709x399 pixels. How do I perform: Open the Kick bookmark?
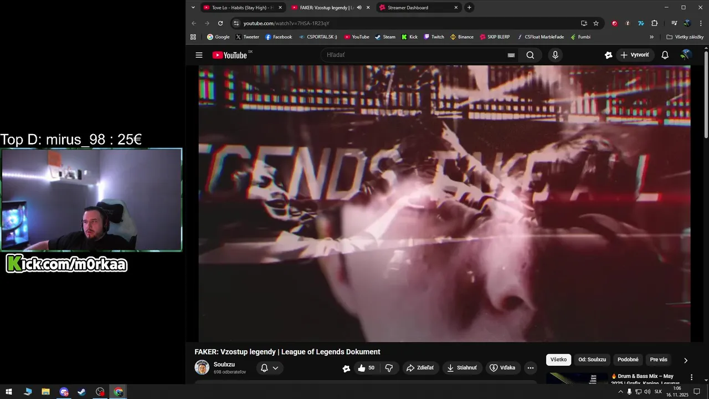coord(409,37)
